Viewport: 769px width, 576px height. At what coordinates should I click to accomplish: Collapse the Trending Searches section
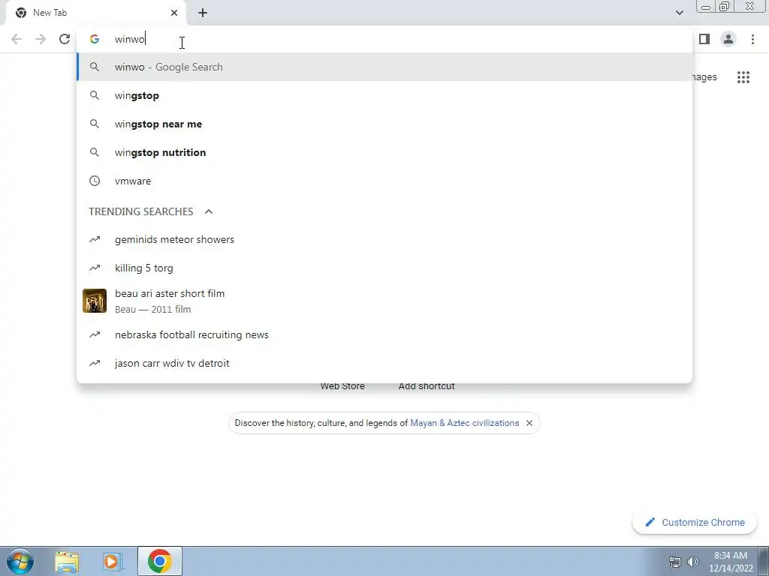click(209, 211)
